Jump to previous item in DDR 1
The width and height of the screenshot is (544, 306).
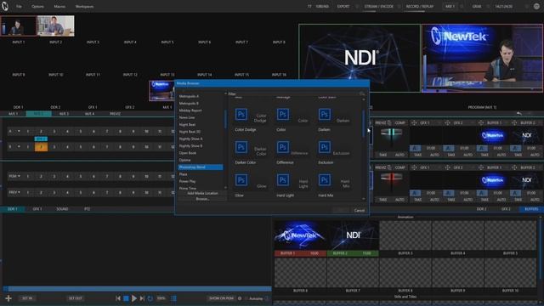tap(118, 298)
